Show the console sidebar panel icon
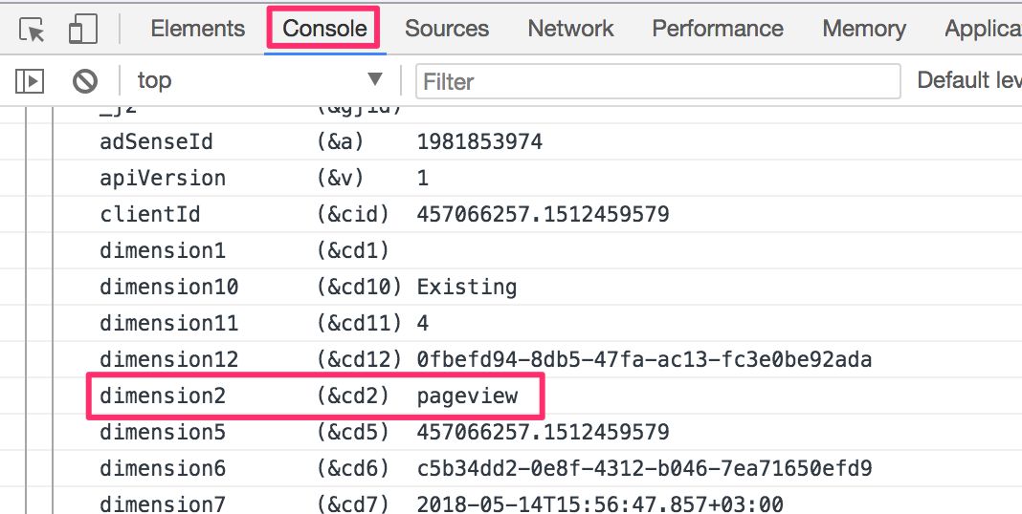The width and height of the screenshot is (1022, 514). (30, 81)
